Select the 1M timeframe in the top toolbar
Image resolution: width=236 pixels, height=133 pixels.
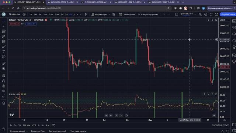pyautogui.click(x=31, y=14)
